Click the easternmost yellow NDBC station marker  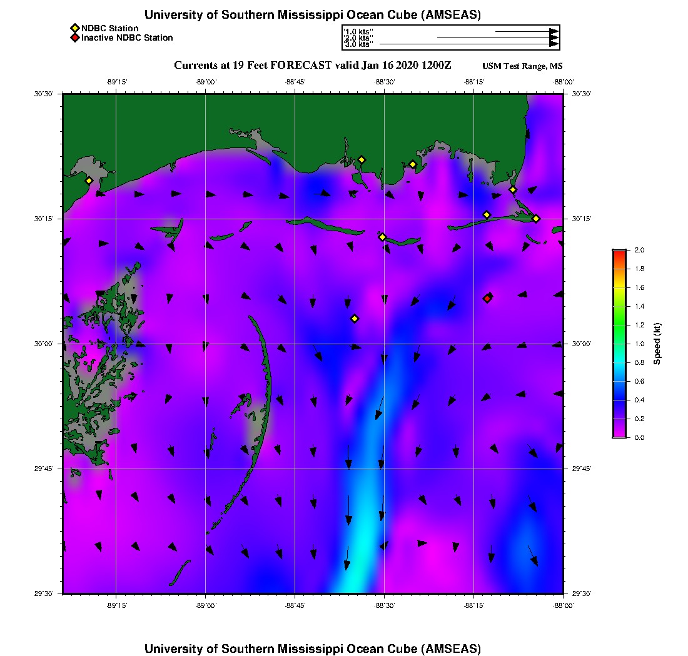click(x=536, y=218)
